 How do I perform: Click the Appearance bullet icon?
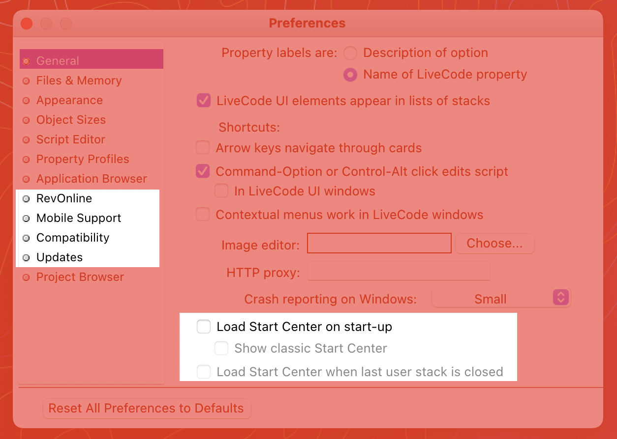coord(26,101)
